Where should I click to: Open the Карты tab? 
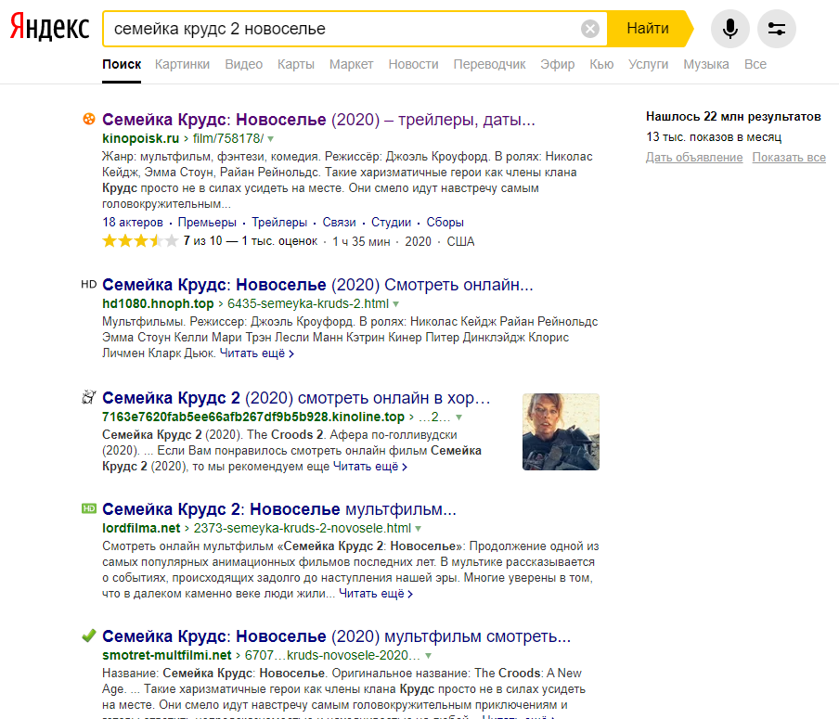pos(296,64)
